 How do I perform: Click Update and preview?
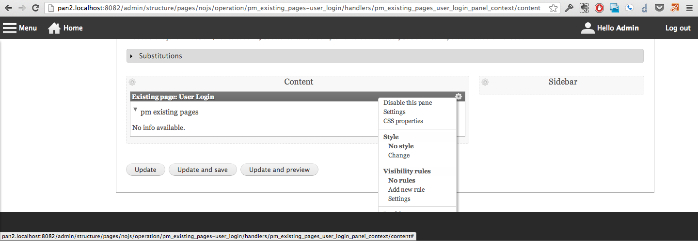click(279, 170)
